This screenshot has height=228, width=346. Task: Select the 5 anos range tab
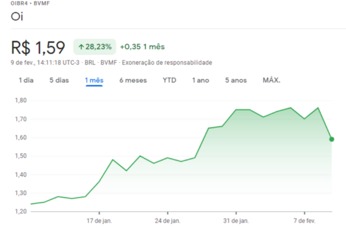236,80
